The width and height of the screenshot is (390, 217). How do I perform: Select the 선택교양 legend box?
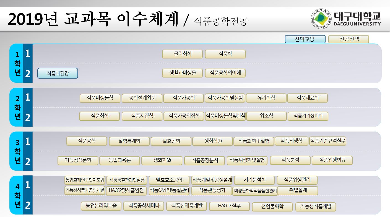[x=305, y=39]
